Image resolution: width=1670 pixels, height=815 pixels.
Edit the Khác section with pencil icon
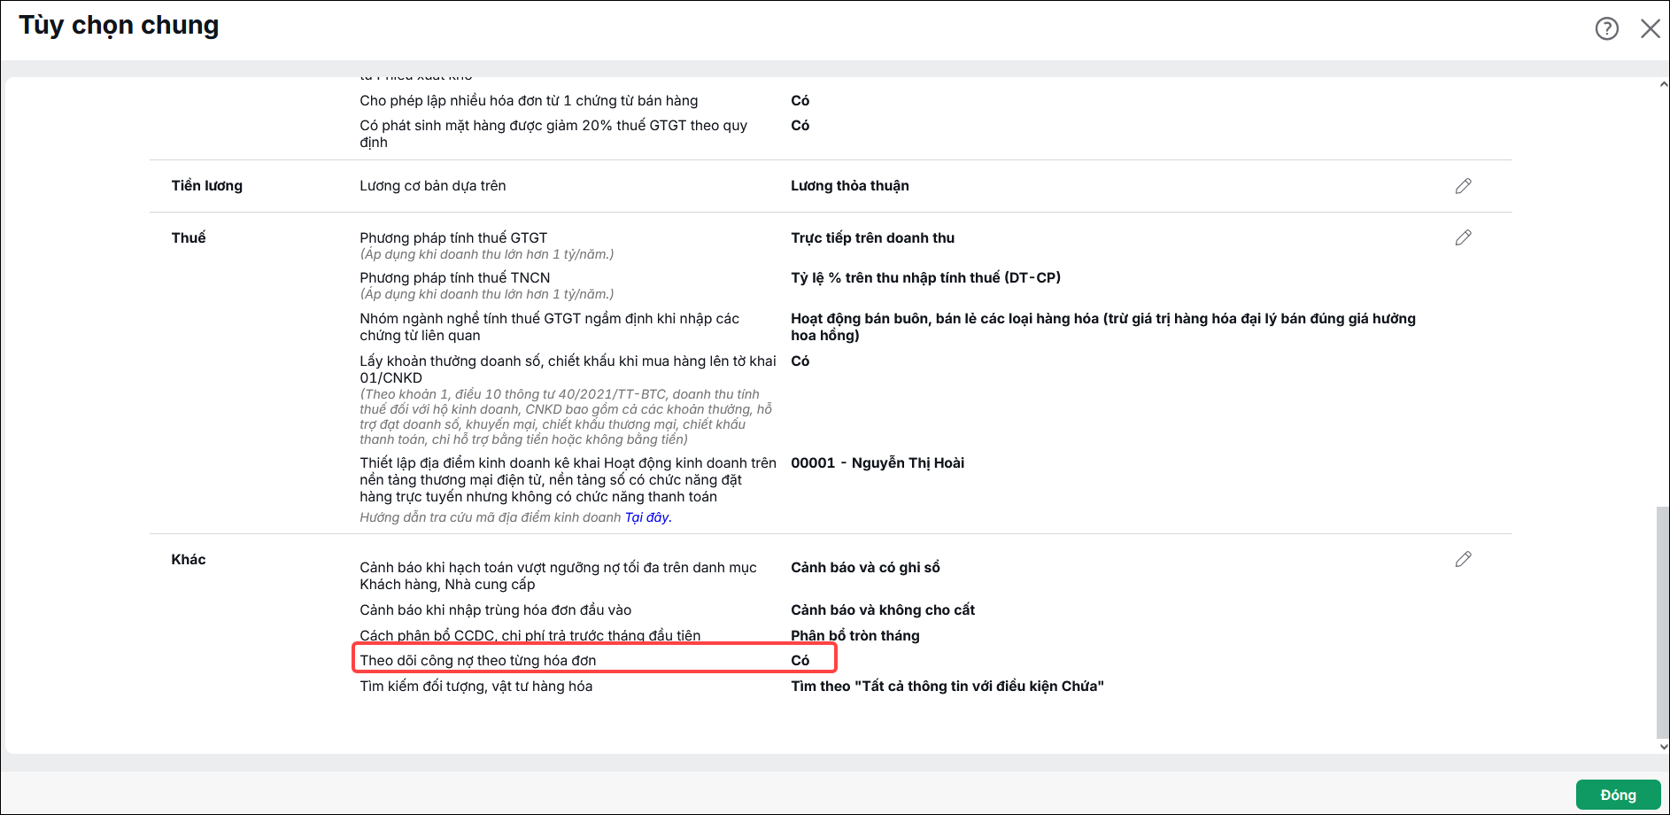click(x=1463, y=559)
